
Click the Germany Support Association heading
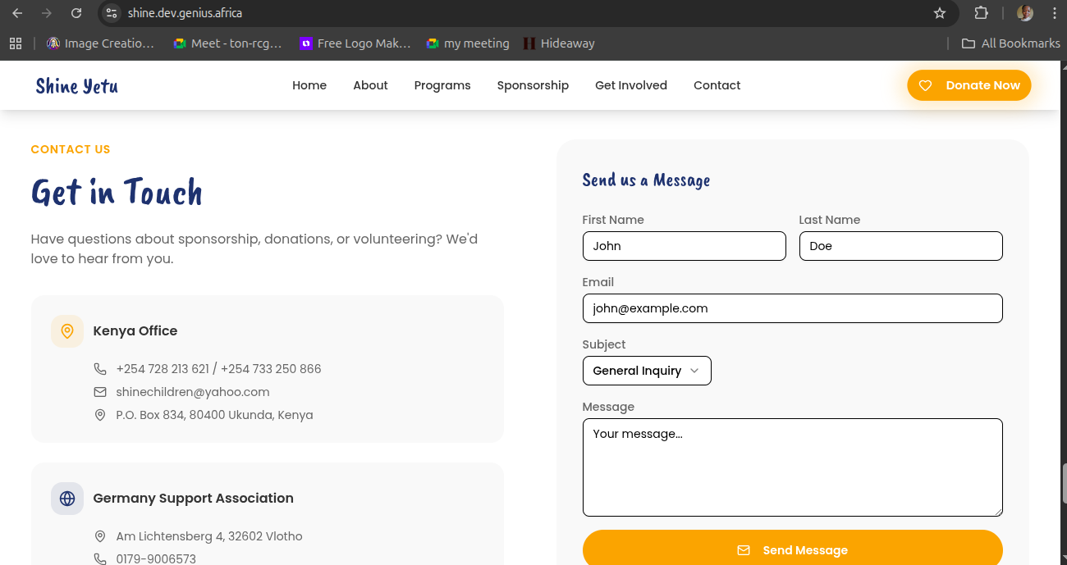tap(193, 498)
